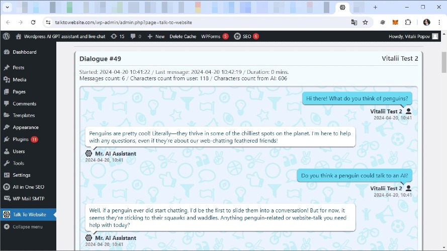Click the AI reply starting "Well, if a penguin"
447x251 pixels.
click(x=220, y=218)
